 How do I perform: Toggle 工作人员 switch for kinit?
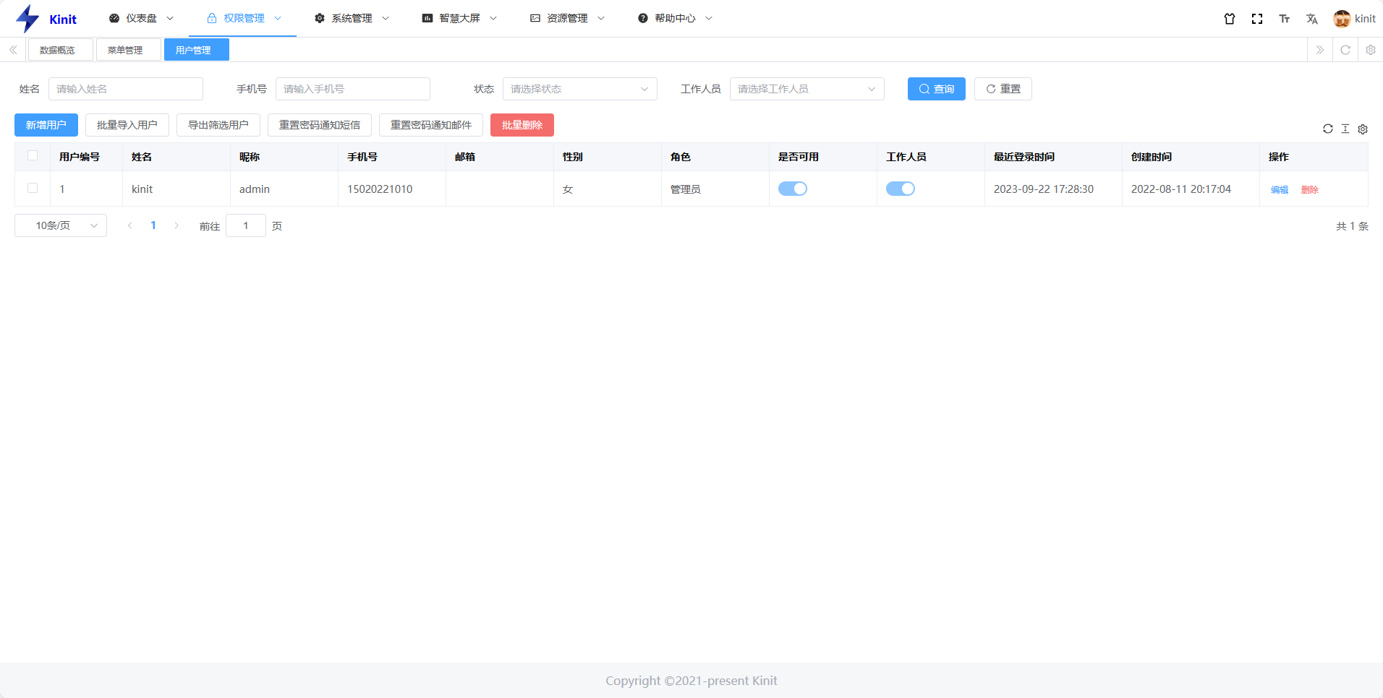[x=901, y=189]
